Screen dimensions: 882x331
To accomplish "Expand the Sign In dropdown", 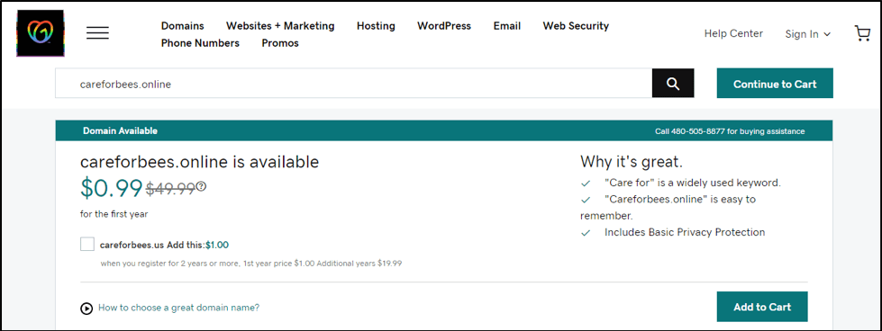I will tap(808, 34).
